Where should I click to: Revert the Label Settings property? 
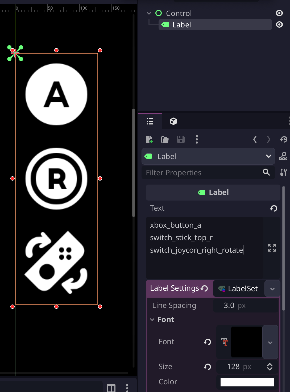205,288
